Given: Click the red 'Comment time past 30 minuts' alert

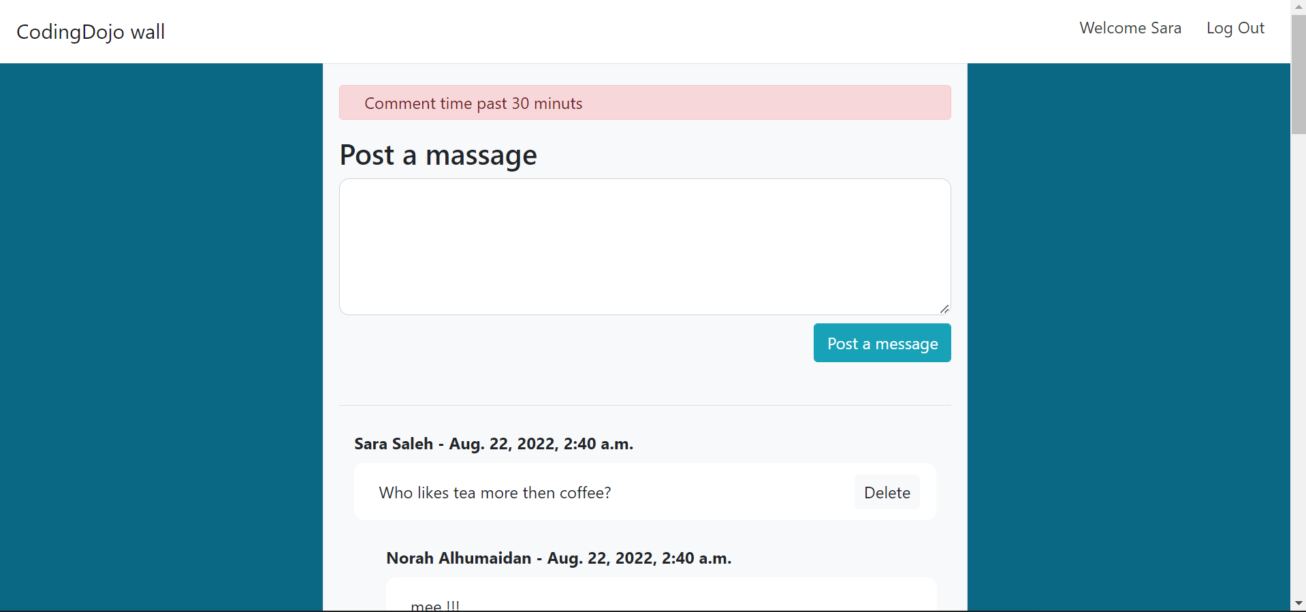Looking at the screenshot, I should click(x=645, y=103).
